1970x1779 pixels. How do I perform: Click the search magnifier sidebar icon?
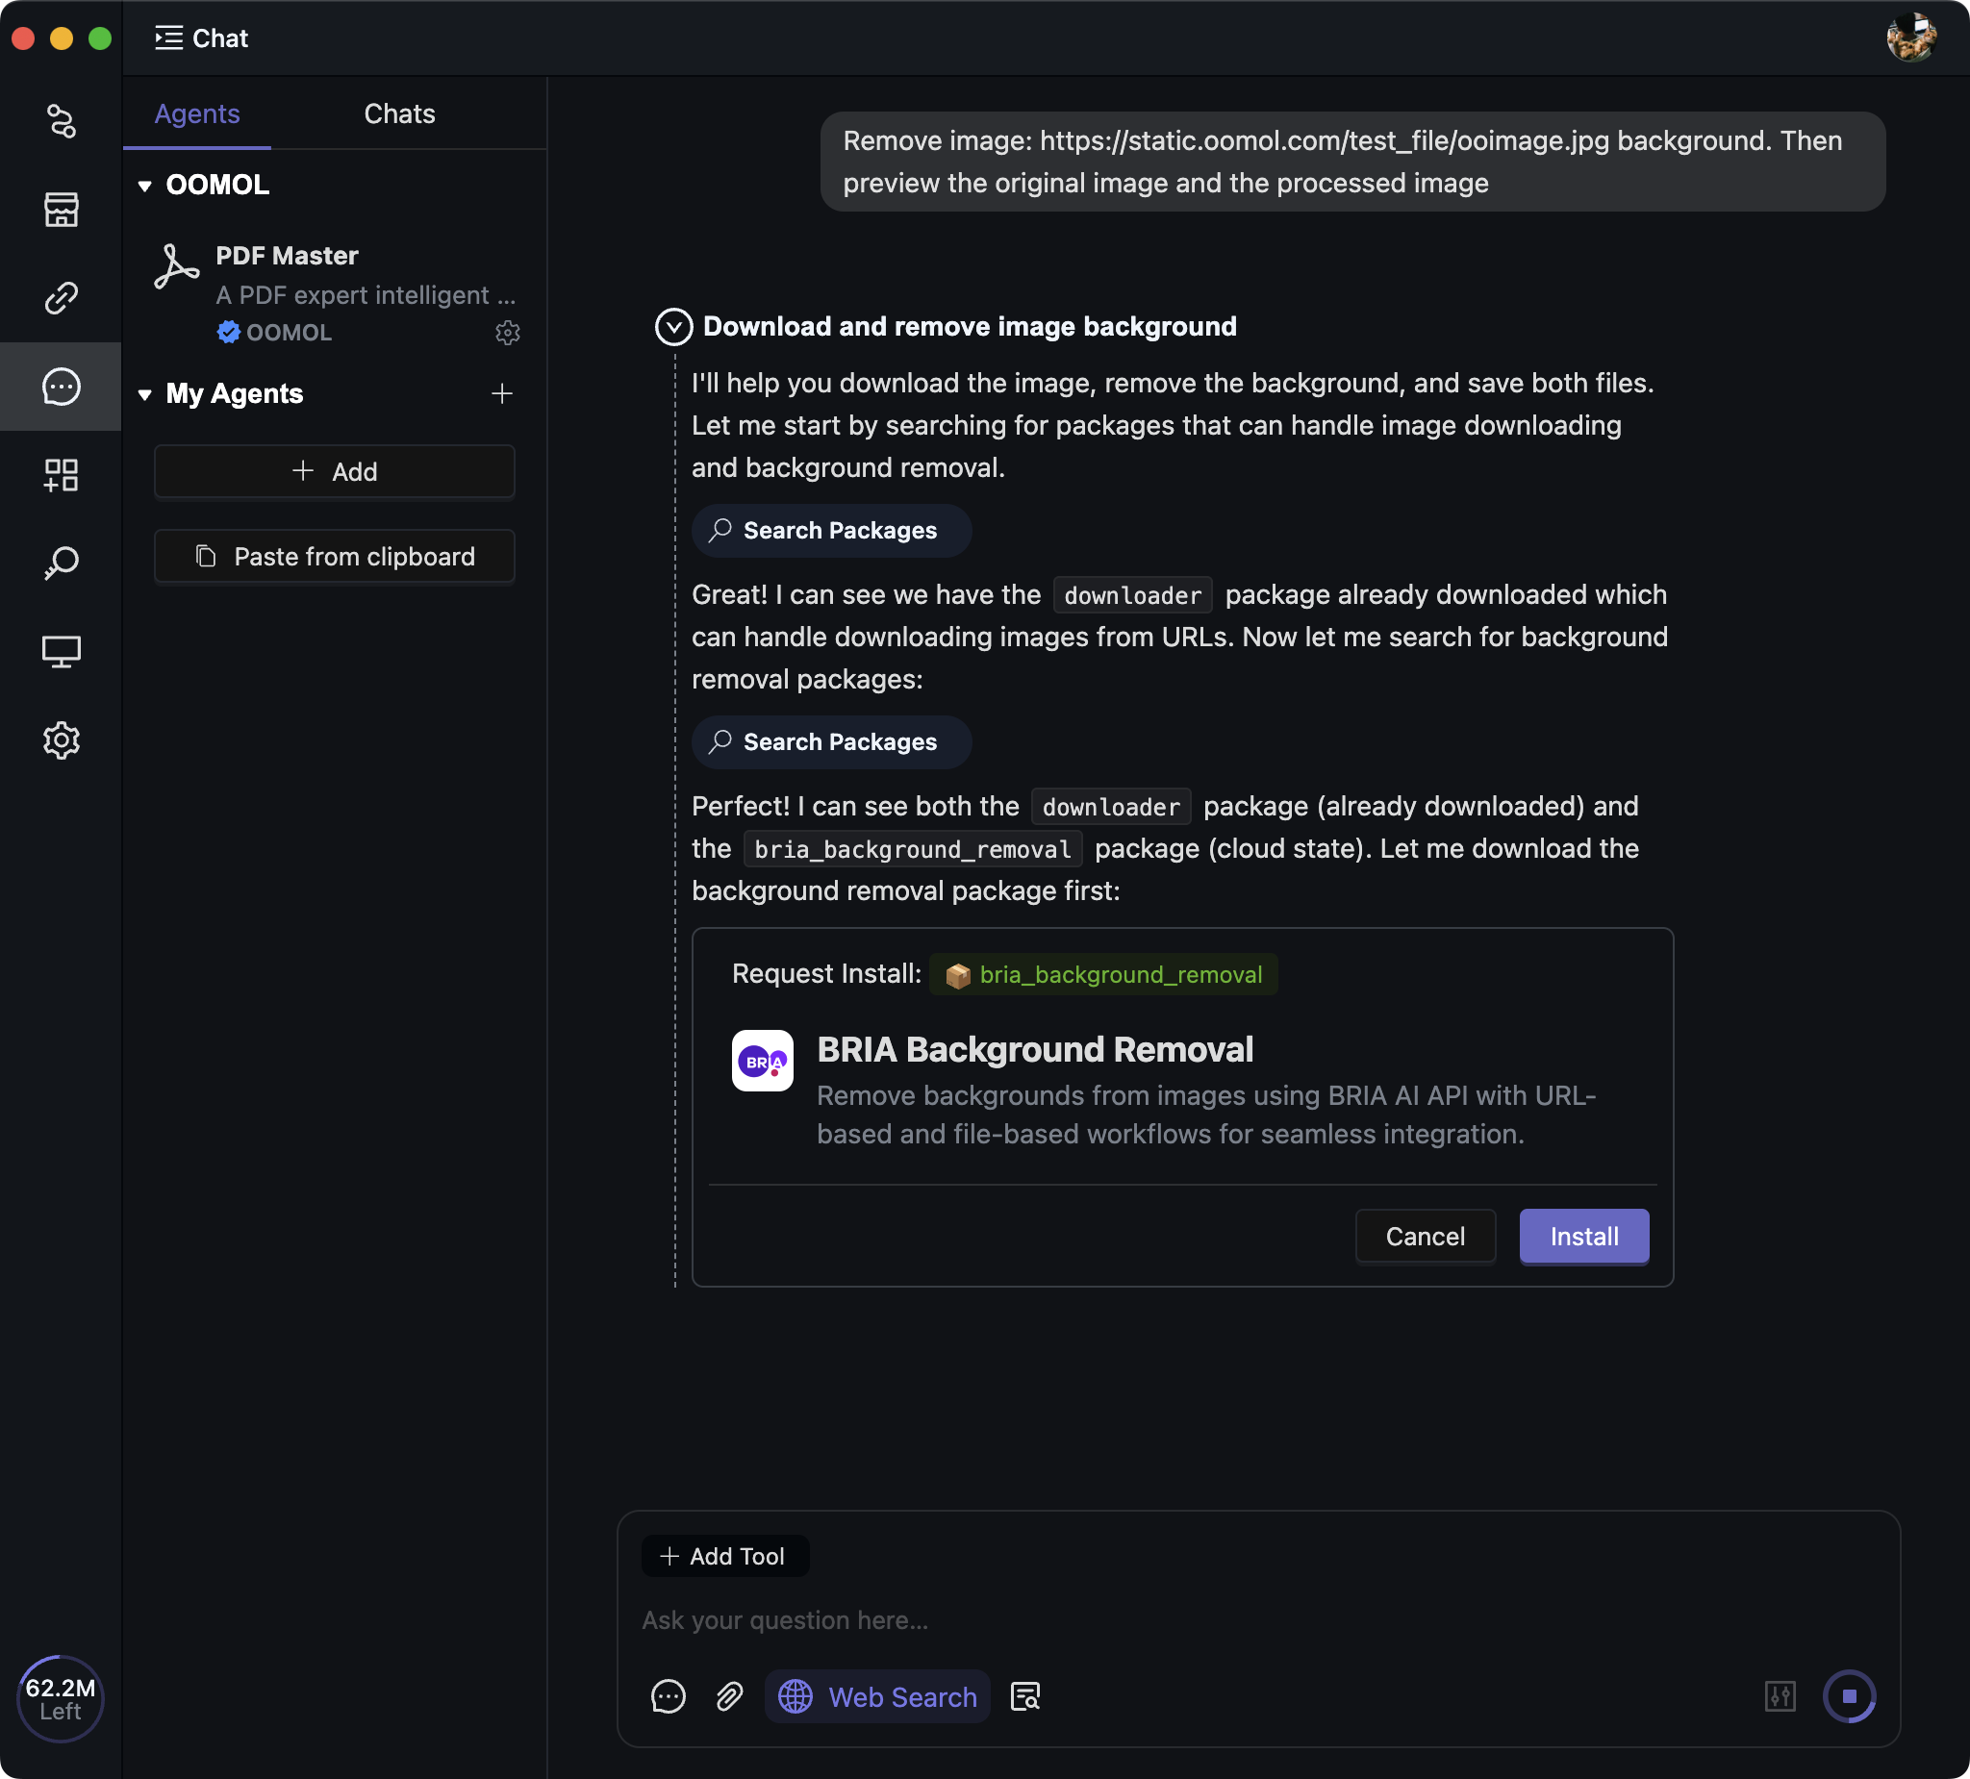[61, 563]
